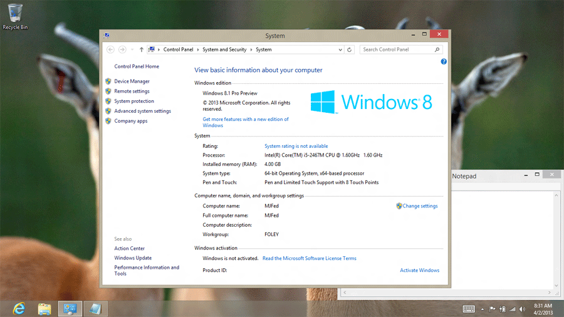The width and height of the screenshot is (564, 317).
Task: Open the recent locations dropdown arrow
Action: click(132, 49)
